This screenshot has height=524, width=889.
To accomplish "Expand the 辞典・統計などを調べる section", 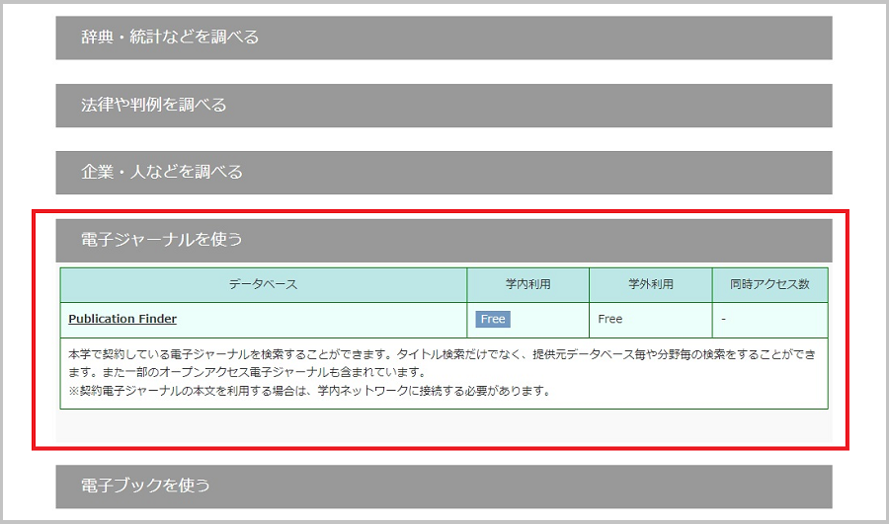I will 444,37.
